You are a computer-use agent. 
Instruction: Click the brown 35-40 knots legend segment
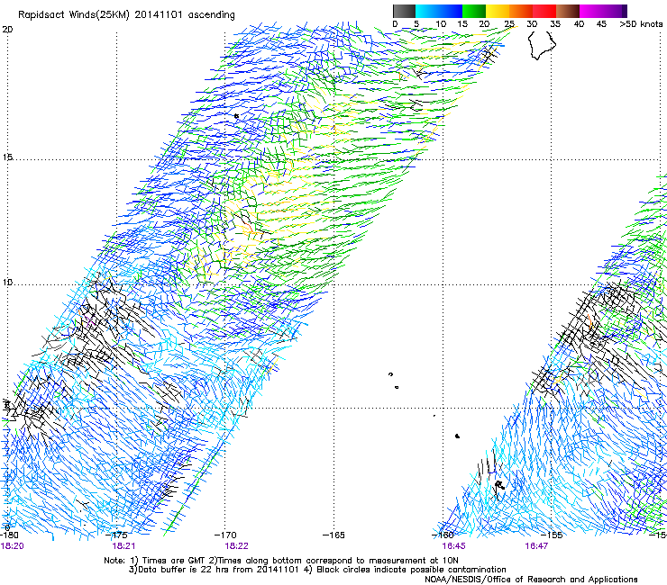568,11
